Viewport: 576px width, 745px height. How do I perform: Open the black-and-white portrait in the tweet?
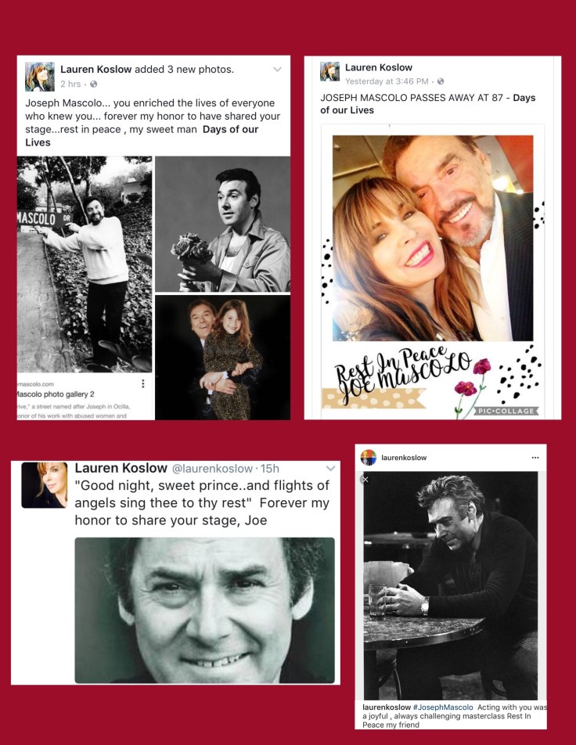click(x=205, y=610)
